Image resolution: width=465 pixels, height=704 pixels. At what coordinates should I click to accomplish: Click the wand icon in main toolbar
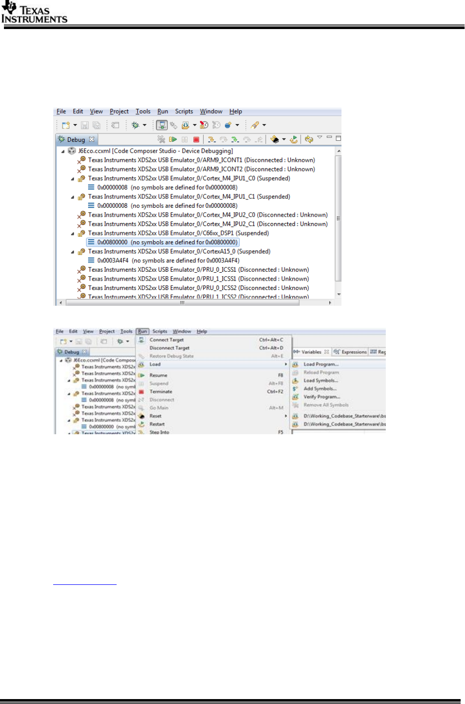pos(255,126)
